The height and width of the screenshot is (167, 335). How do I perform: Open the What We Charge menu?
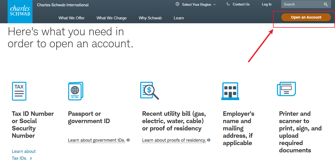(x=112, y=18)
